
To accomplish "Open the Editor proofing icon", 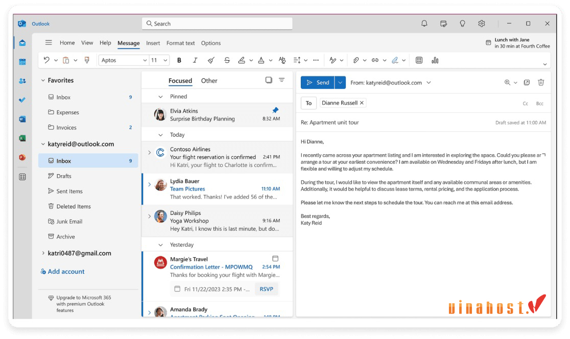I will click(x=332, y=60).
